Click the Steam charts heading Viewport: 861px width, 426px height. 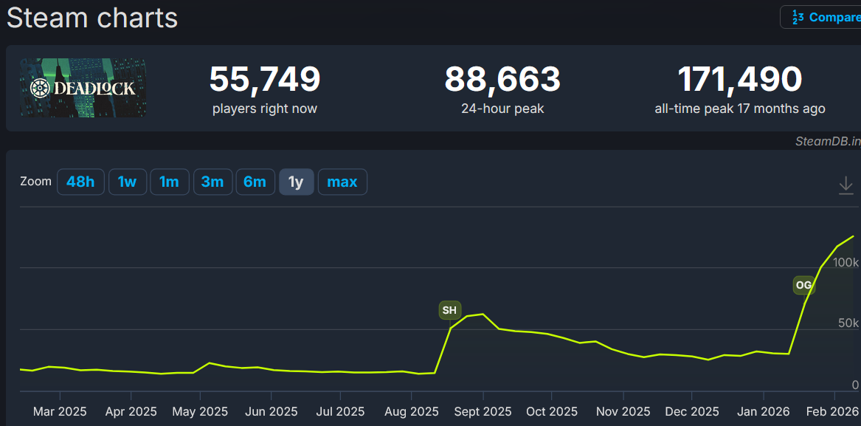point(92,18)
